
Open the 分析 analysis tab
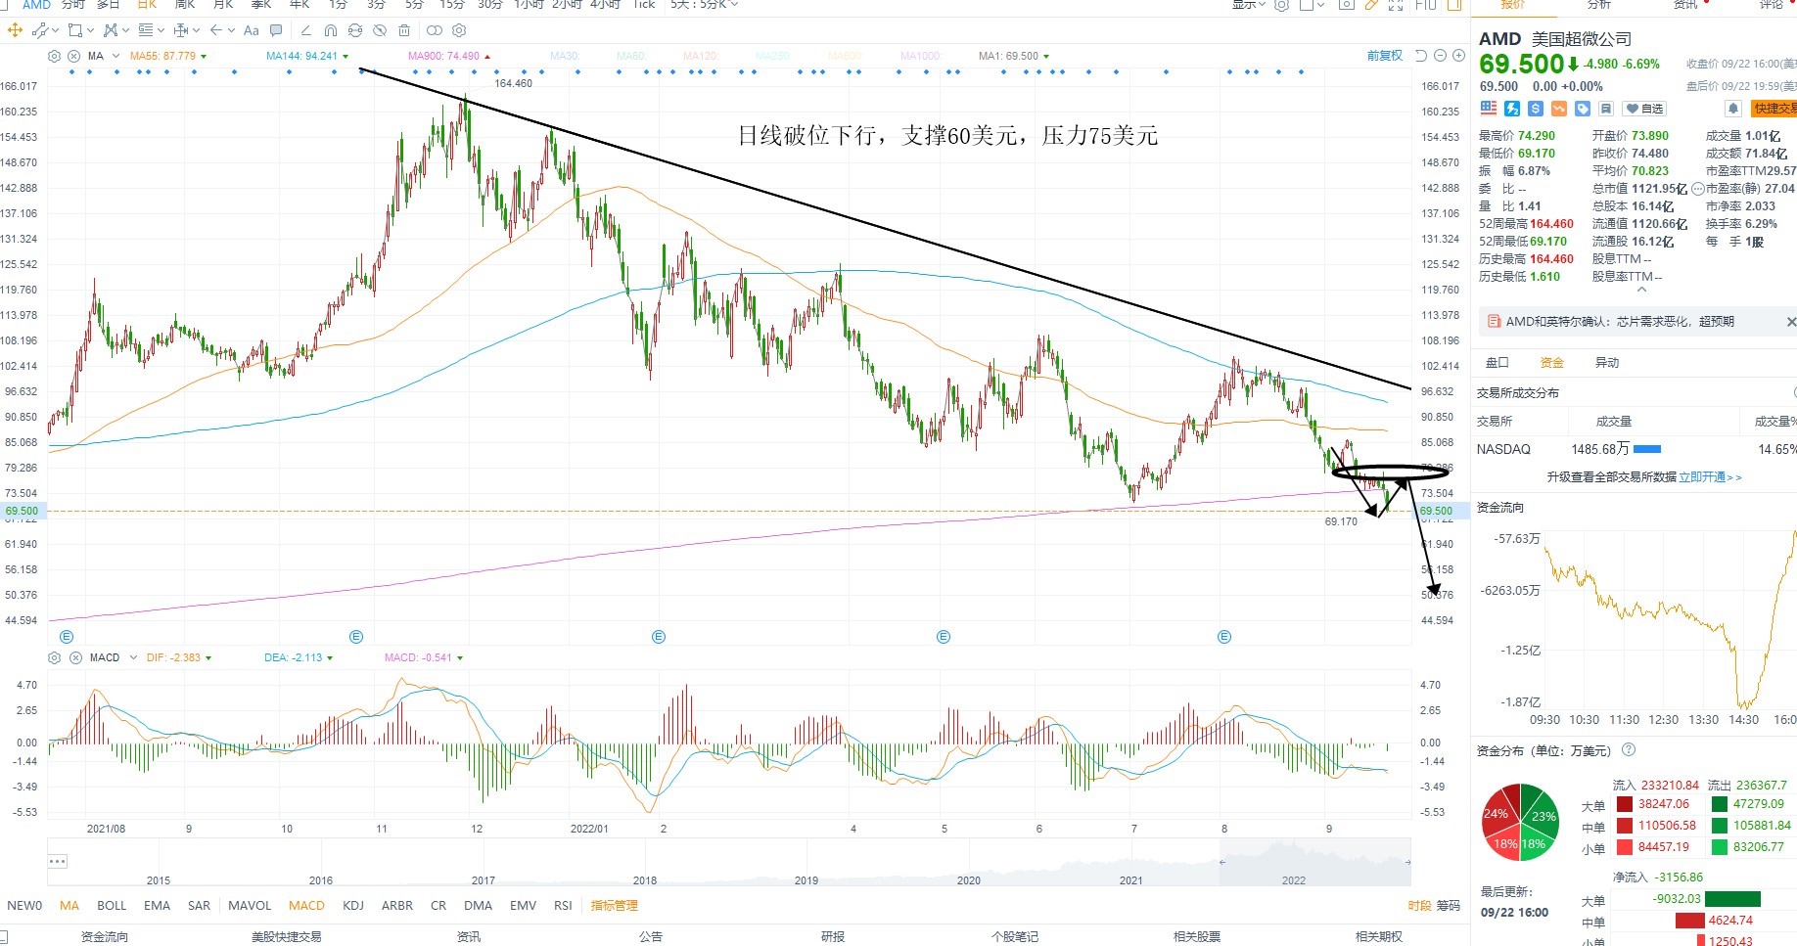(x=1598, y=4)
